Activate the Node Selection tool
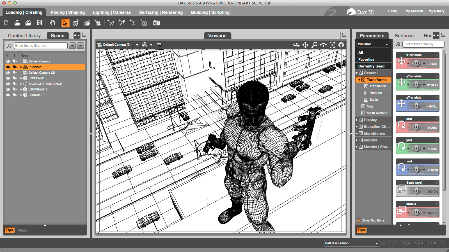 [65, 23]
